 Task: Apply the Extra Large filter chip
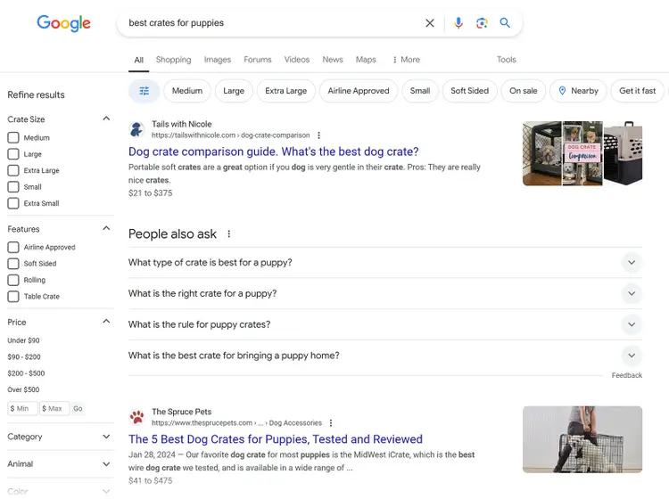click(285, 91)
